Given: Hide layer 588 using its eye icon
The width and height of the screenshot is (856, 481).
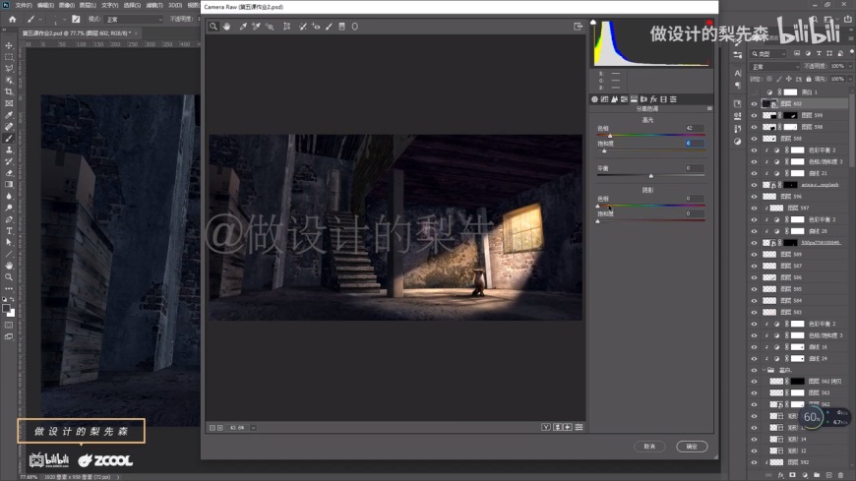Looking at the screenshot, I should (x=754, y=138).
